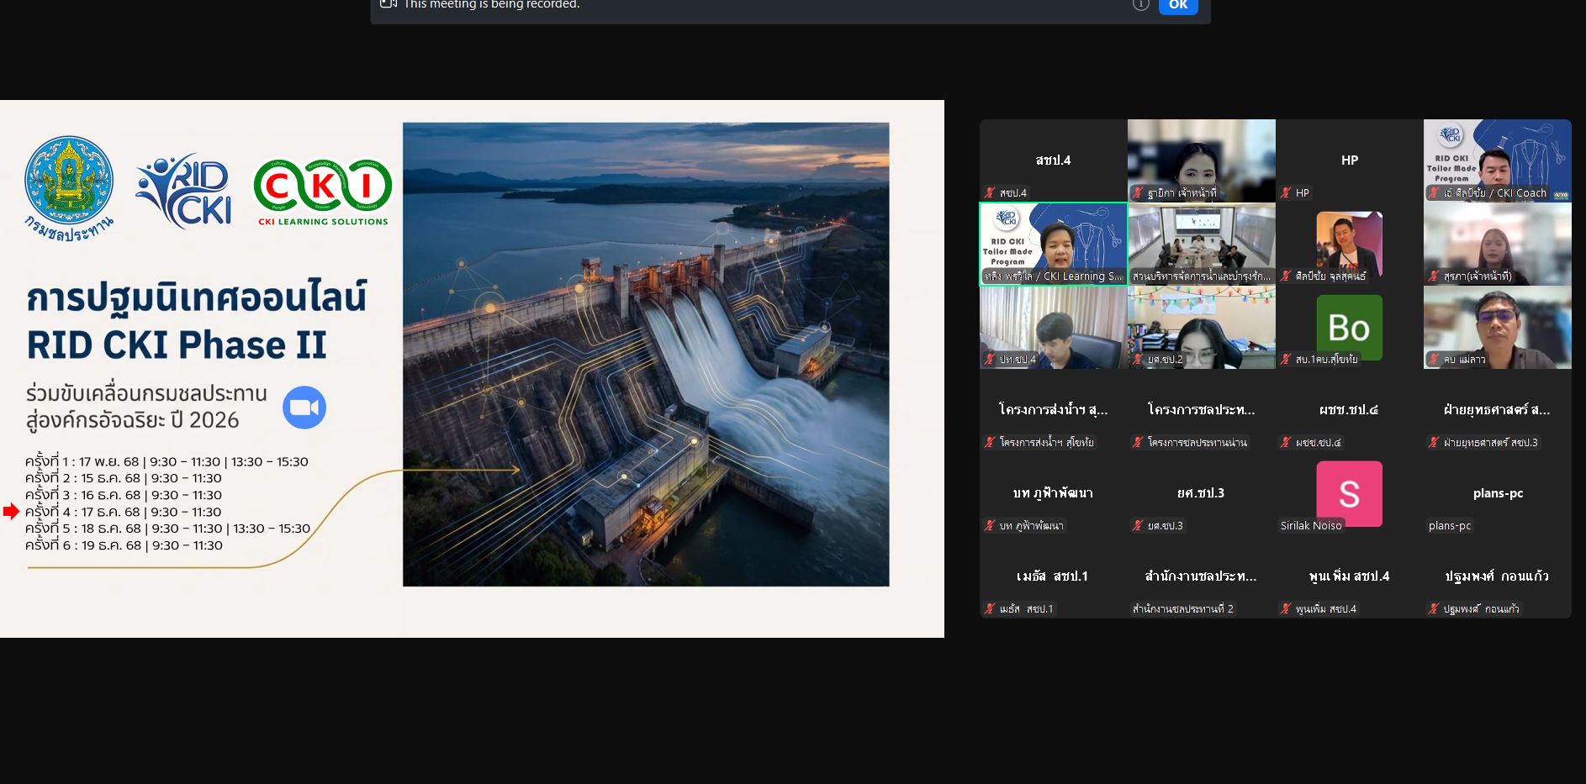Click the red arrow marking session 4
1586x784 pixels.
(x=11, y=512)
